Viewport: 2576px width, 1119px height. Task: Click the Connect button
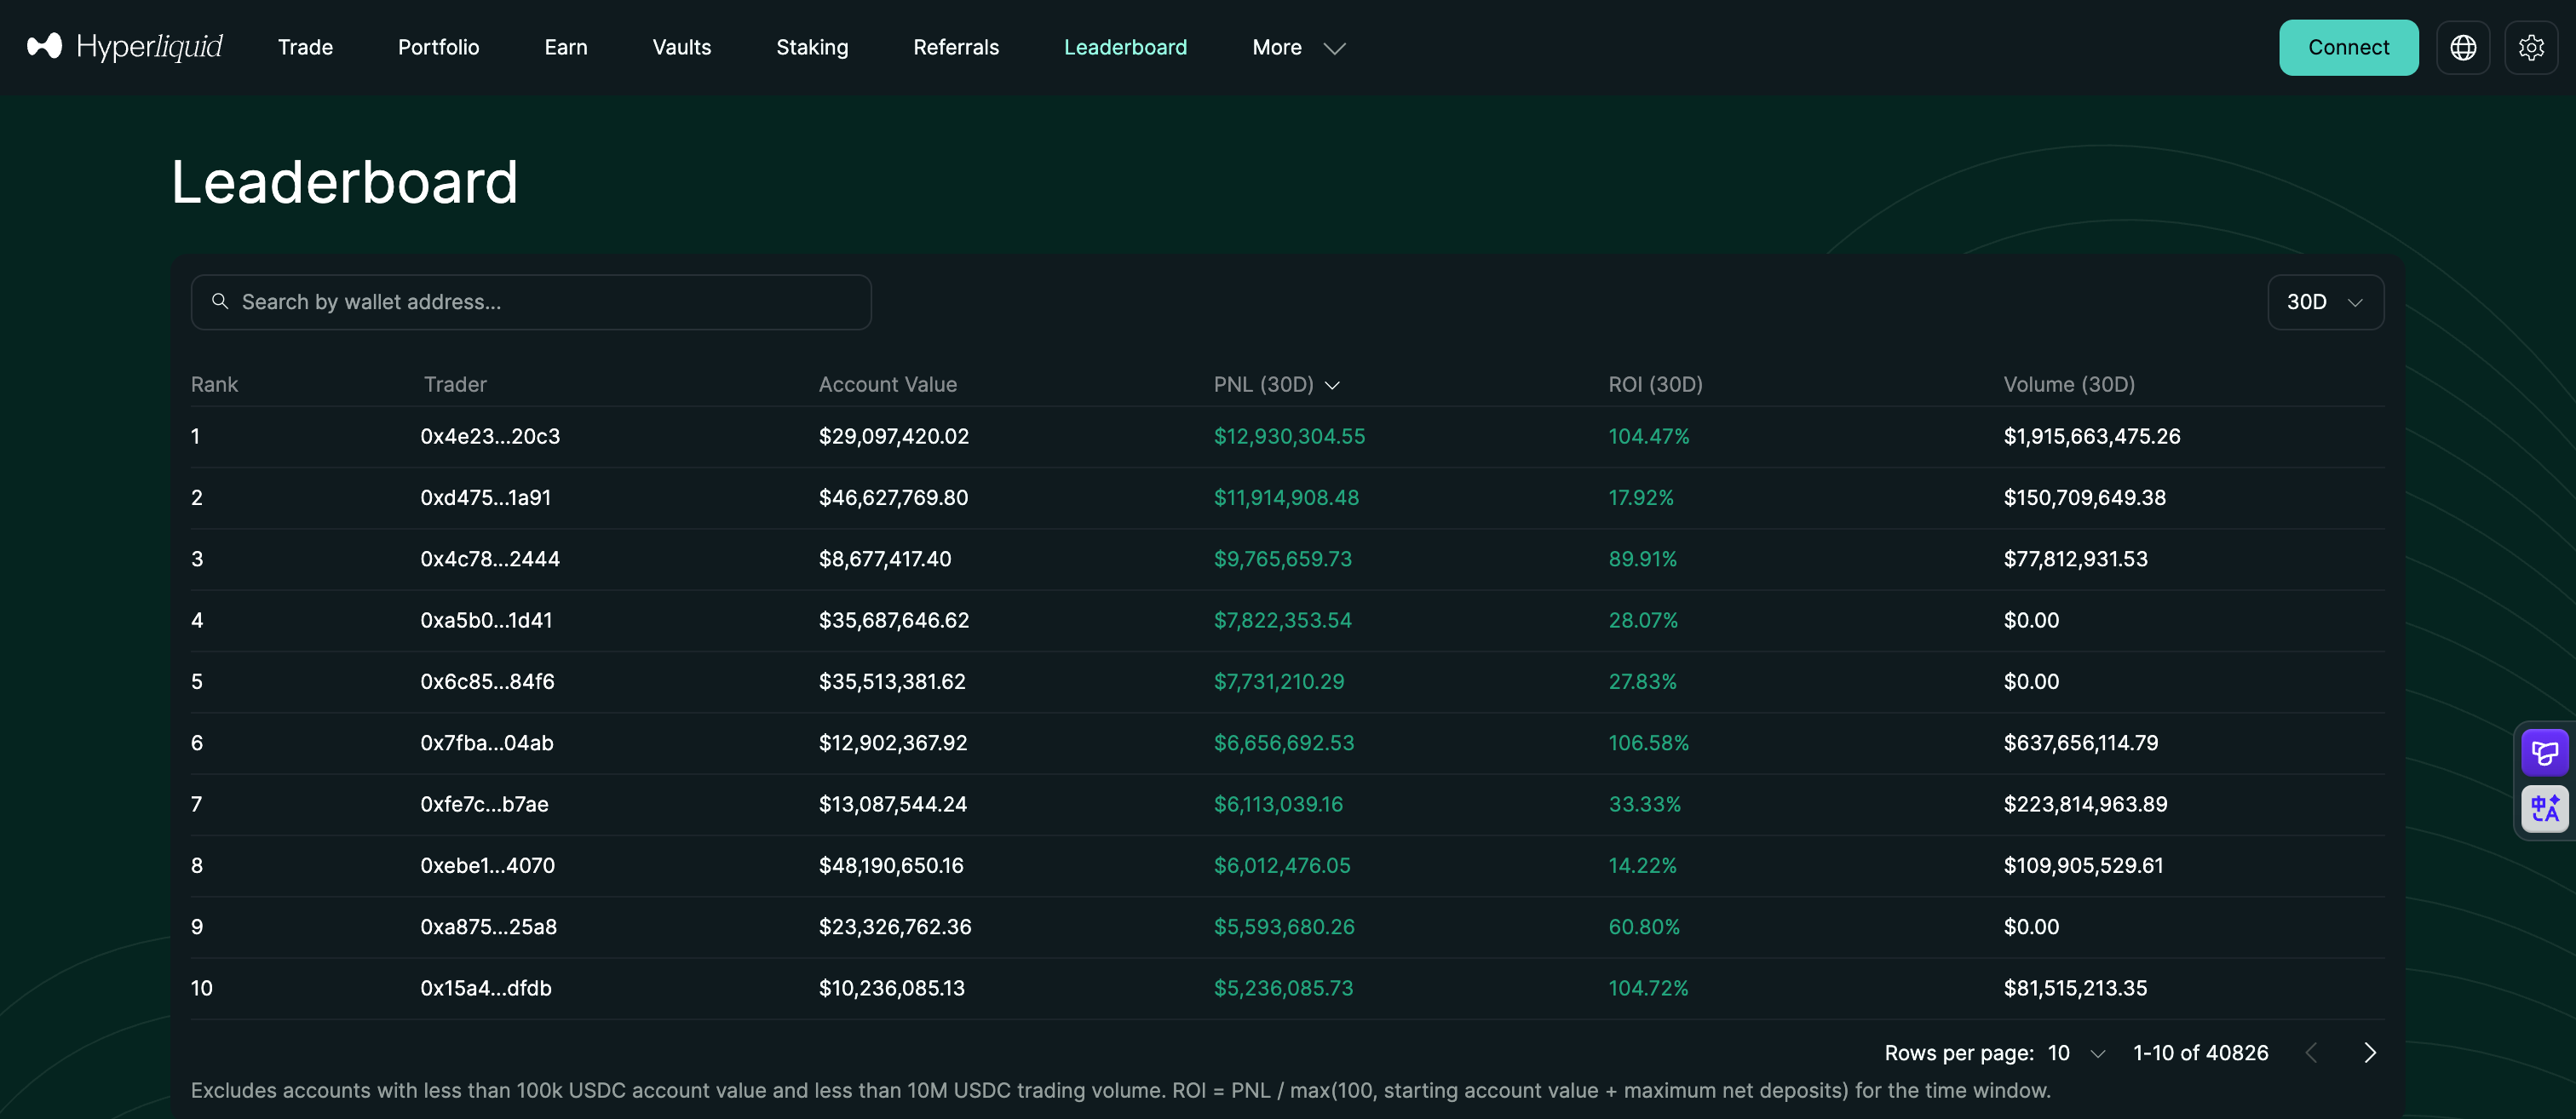coord(2348,47)
